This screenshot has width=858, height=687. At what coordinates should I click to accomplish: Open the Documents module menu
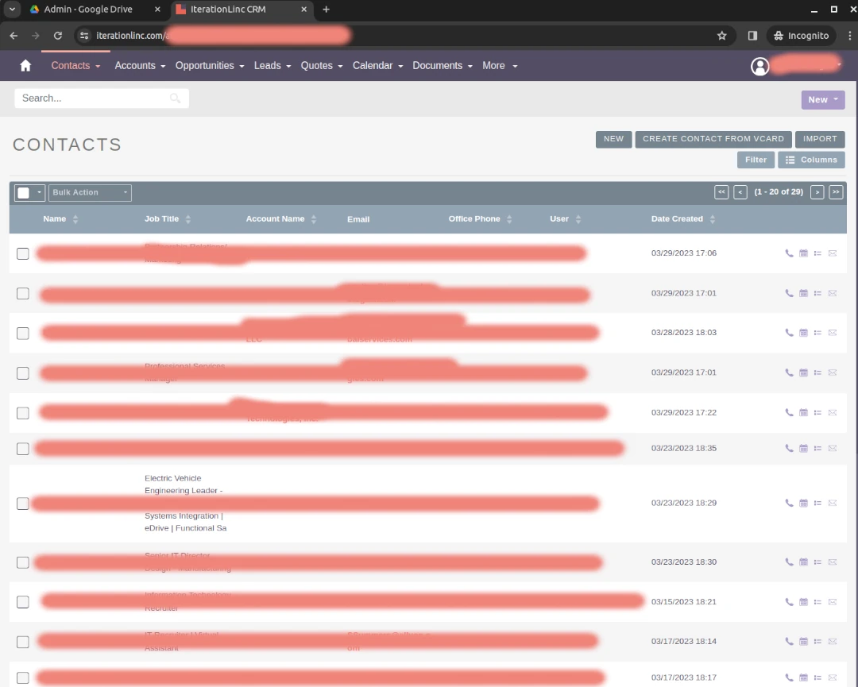tap(443, 66)
